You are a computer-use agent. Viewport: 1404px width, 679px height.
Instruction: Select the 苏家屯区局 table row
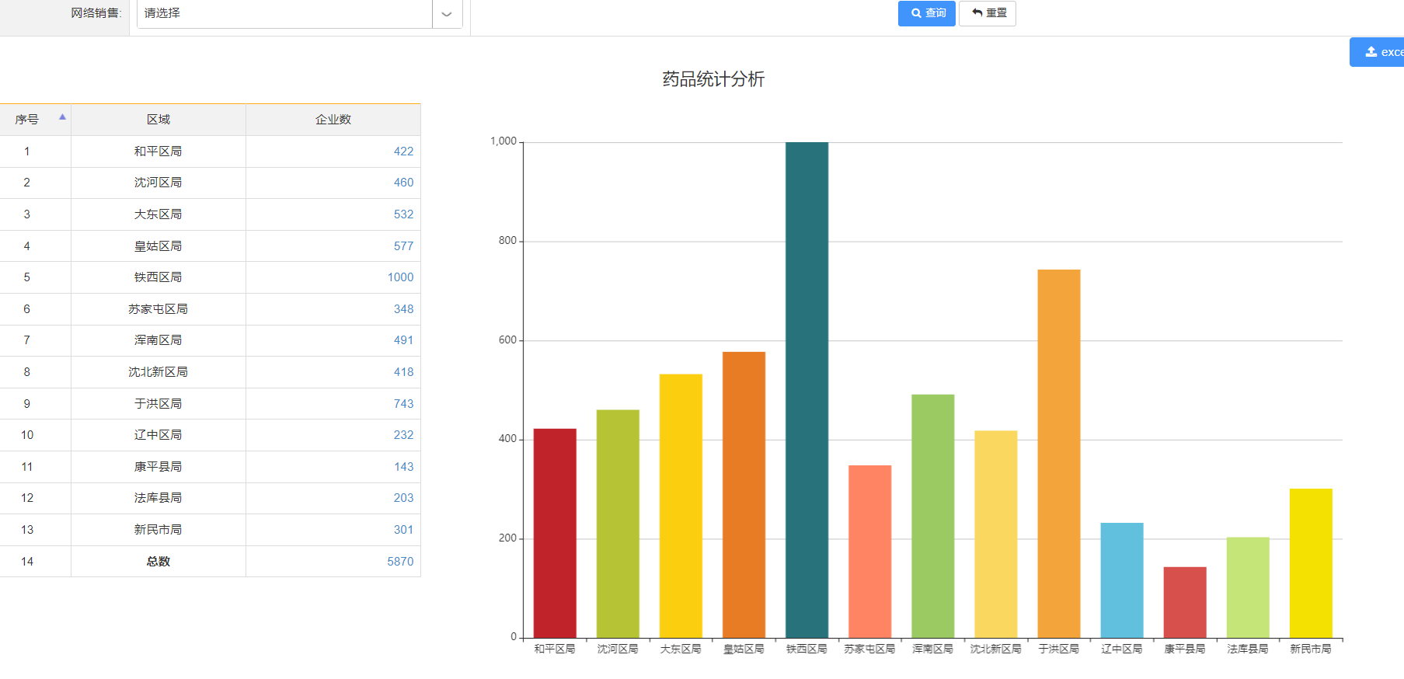click(x=159, y=309)
